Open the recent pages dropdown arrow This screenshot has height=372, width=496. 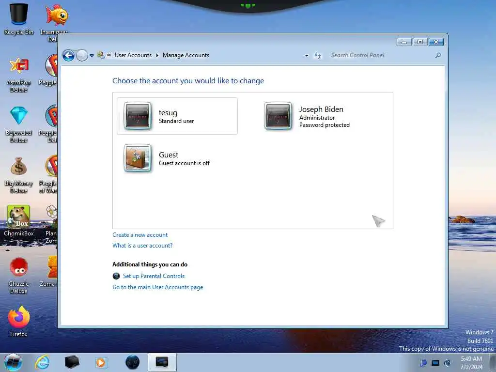[92, 55]
